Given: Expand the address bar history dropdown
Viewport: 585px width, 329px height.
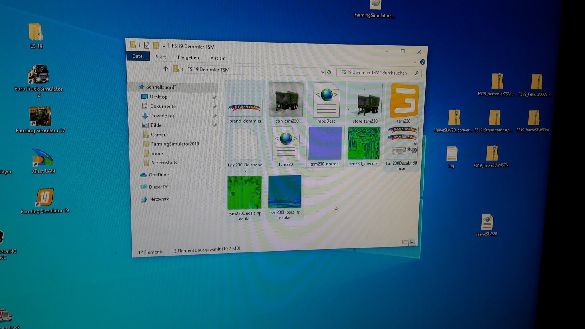Looking at the screenshot, I should (x=322, y=72).
